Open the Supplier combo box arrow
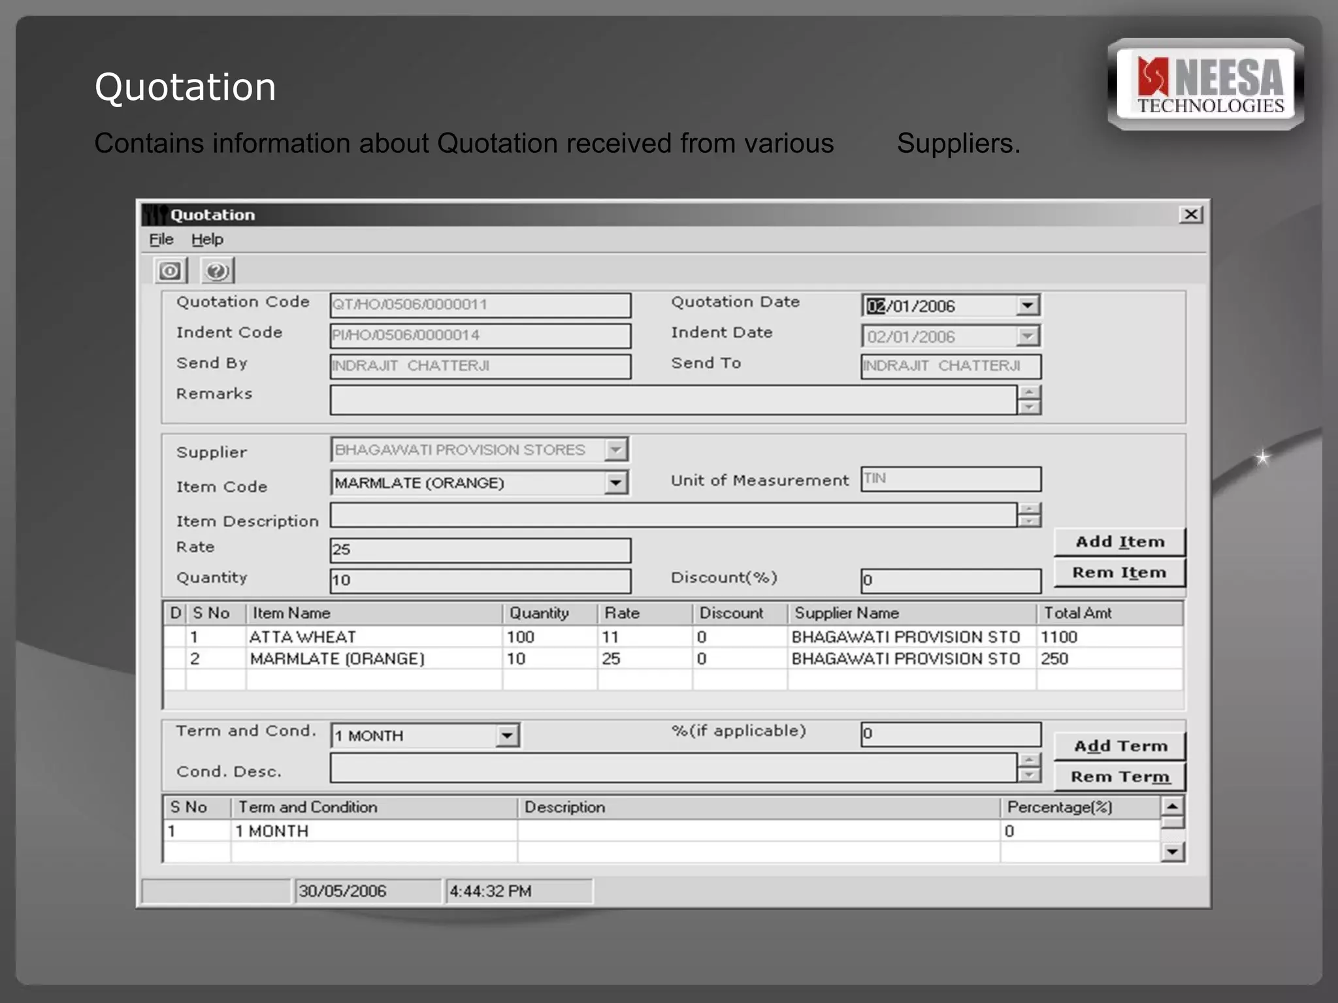This screenshot has height=1003, width=1338. click(615, 450)
